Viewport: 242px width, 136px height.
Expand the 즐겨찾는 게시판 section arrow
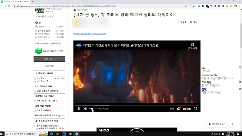pyautogui.click(x=63, y=73)
